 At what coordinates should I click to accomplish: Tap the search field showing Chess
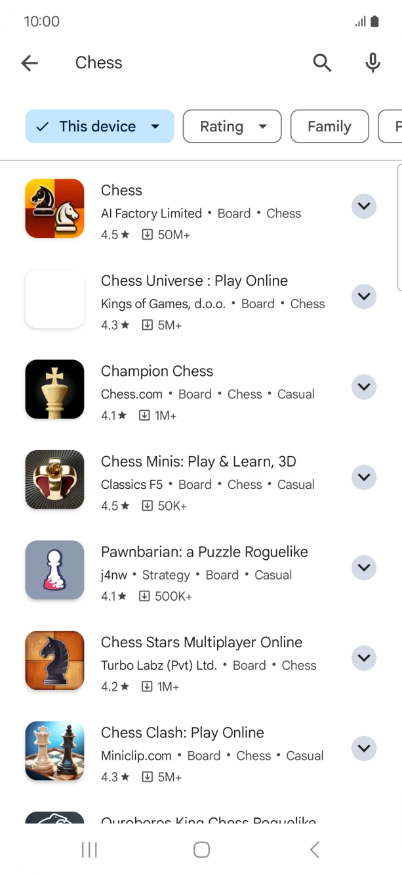pyautogui.click(x=164, y=63)
